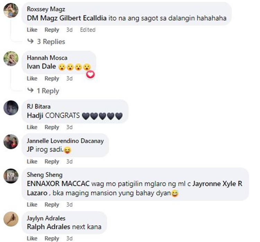Open the 3d timestamp on Hannah's comment
Image resolution: width=260 pixels, height=242 pixels.
click(x=69, y=78)
